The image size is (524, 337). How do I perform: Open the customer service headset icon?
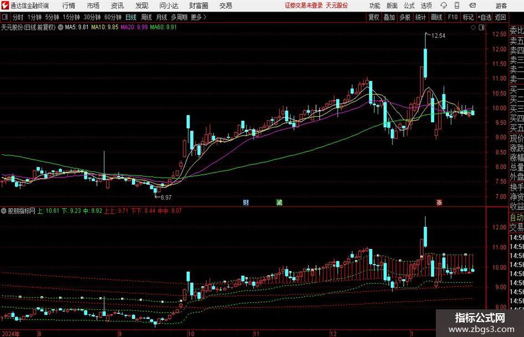[x=444, y=6]
